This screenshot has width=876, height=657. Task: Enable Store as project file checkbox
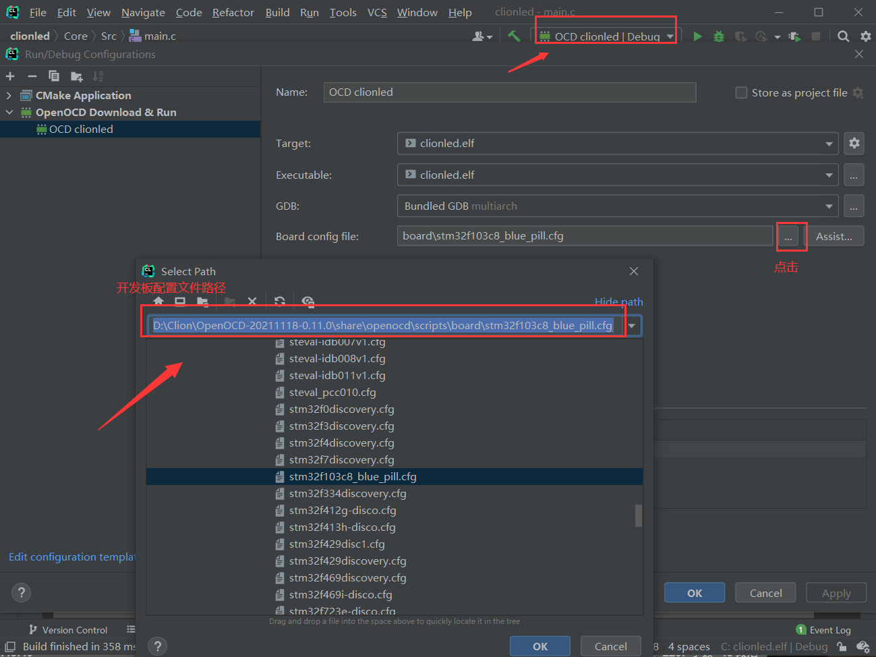[x=741, y=92]
